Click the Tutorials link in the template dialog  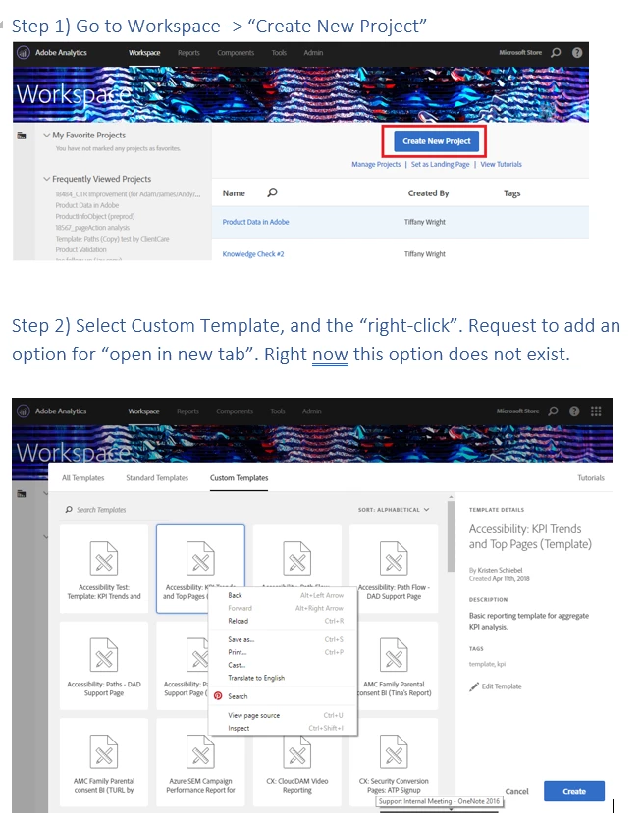coord(591,477)
